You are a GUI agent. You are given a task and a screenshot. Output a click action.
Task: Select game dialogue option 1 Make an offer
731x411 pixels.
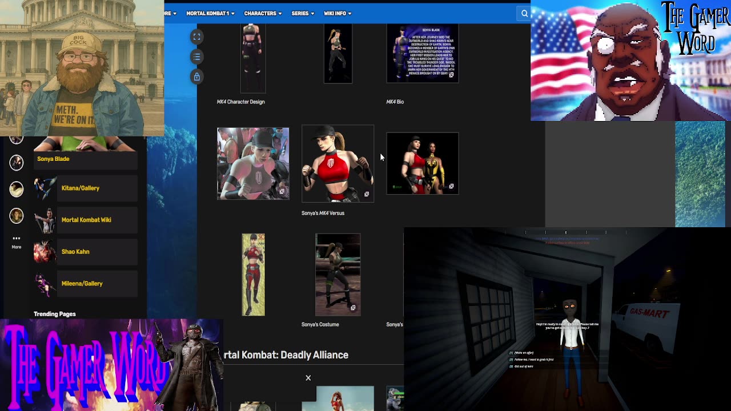[521, 353]
